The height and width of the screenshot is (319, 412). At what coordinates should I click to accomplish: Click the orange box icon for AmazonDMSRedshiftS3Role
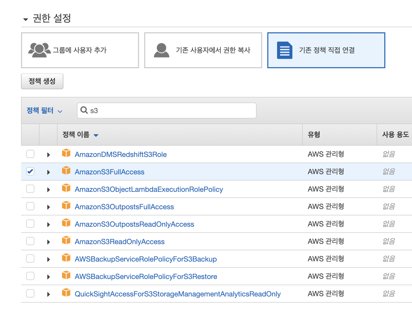coord(66,153)
